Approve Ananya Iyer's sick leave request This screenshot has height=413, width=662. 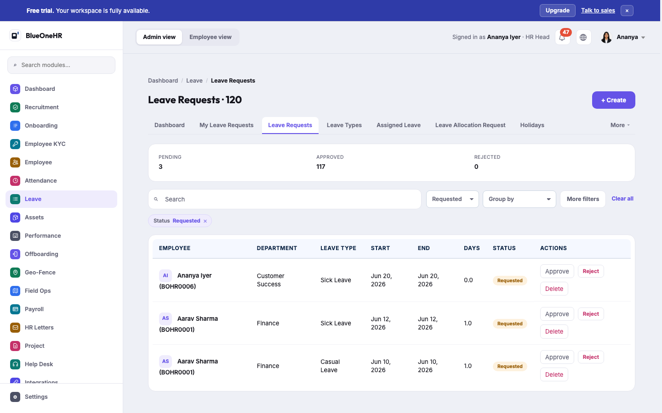click(557, 271)
